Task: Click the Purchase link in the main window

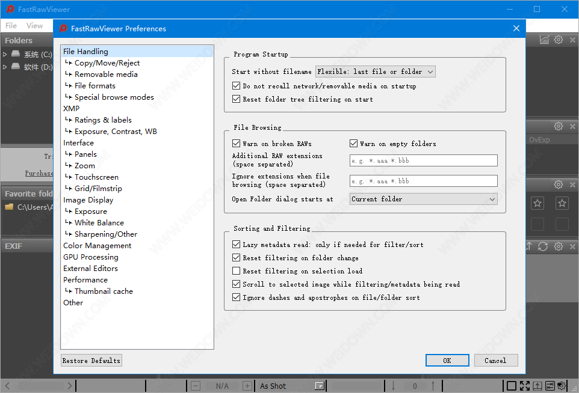Action: (x=39, y=173)
